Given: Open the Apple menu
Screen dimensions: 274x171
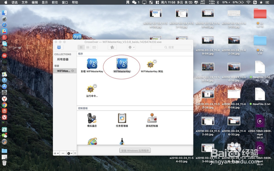Looking at the screenshot, I should (x=5, y=2).
